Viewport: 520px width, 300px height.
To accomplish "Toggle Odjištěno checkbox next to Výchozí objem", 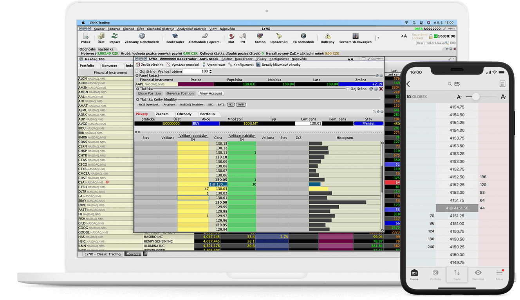I will pos(137,71).
